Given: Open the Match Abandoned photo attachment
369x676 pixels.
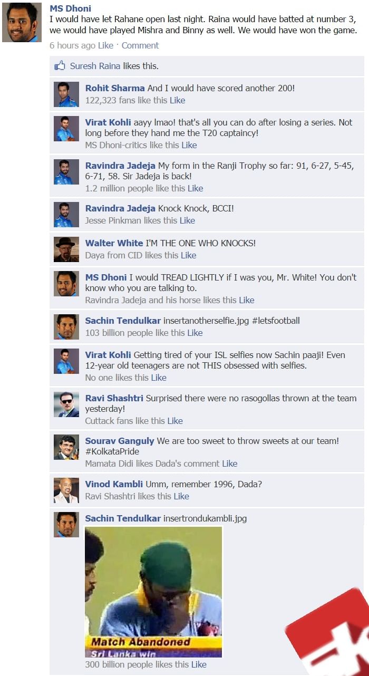Looking at the screenshot, I should (x=153, y=592).
